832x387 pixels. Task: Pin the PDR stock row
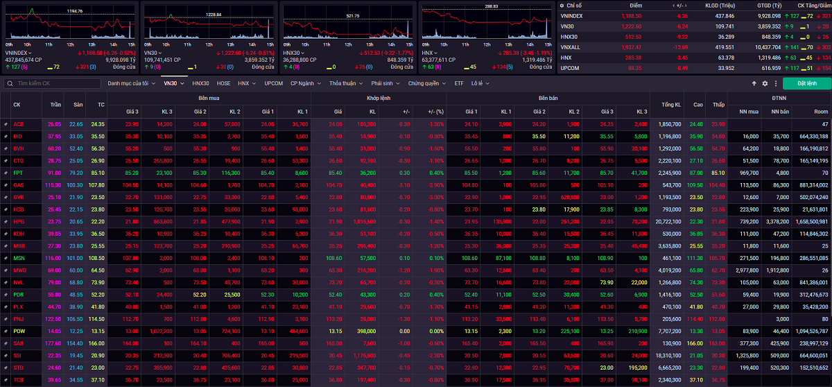(x=6, y=294)
